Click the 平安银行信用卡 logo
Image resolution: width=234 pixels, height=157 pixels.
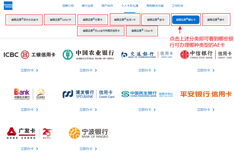(206, 94)
